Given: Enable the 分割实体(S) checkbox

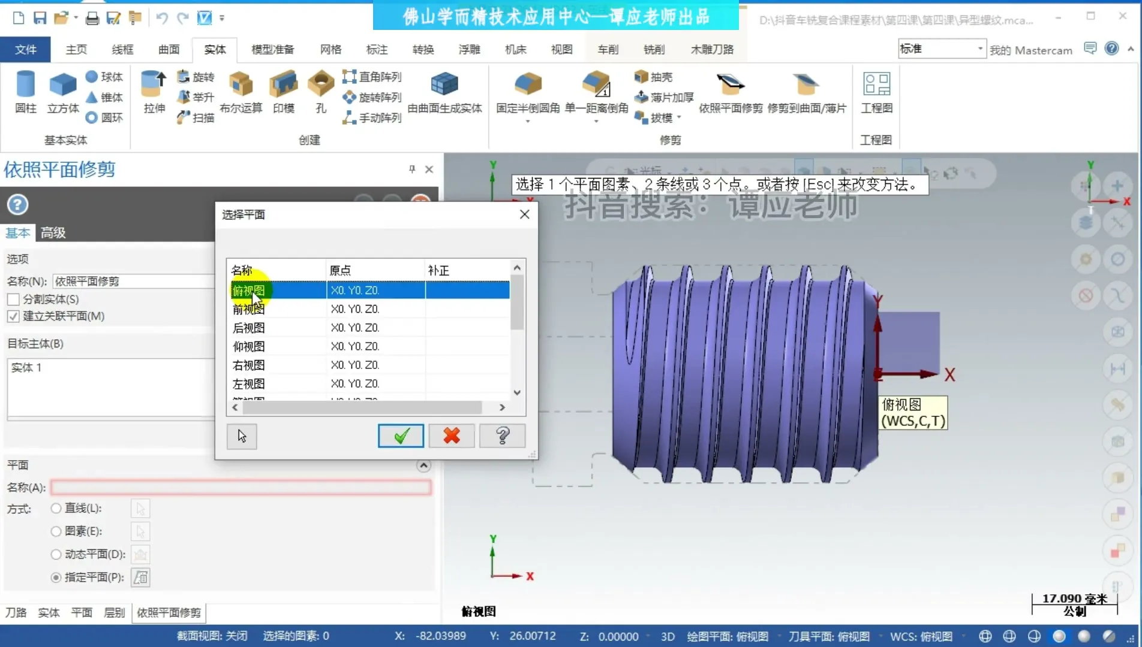Looking at the screenshot, I should (x=13, y=299).
